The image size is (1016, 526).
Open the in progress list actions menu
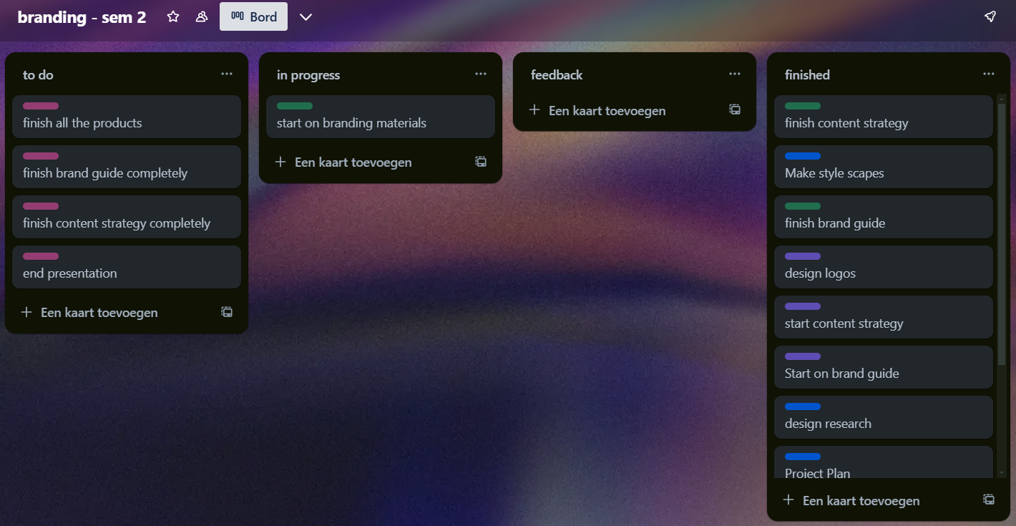pos(481,74)
